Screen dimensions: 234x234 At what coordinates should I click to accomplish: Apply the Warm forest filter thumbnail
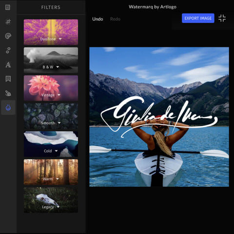coord(51,172)
